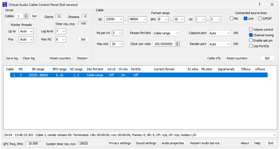The image size is (280, 149).
Task: Click the question mark help button in title bar
Action: 259,5
